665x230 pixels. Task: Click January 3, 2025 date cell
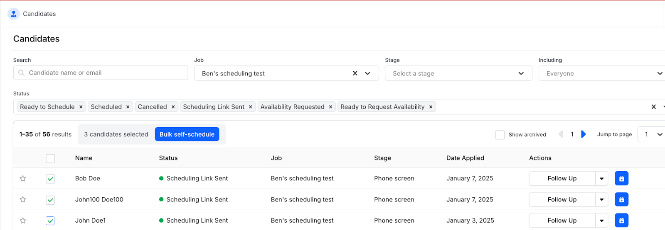(470, 220)
